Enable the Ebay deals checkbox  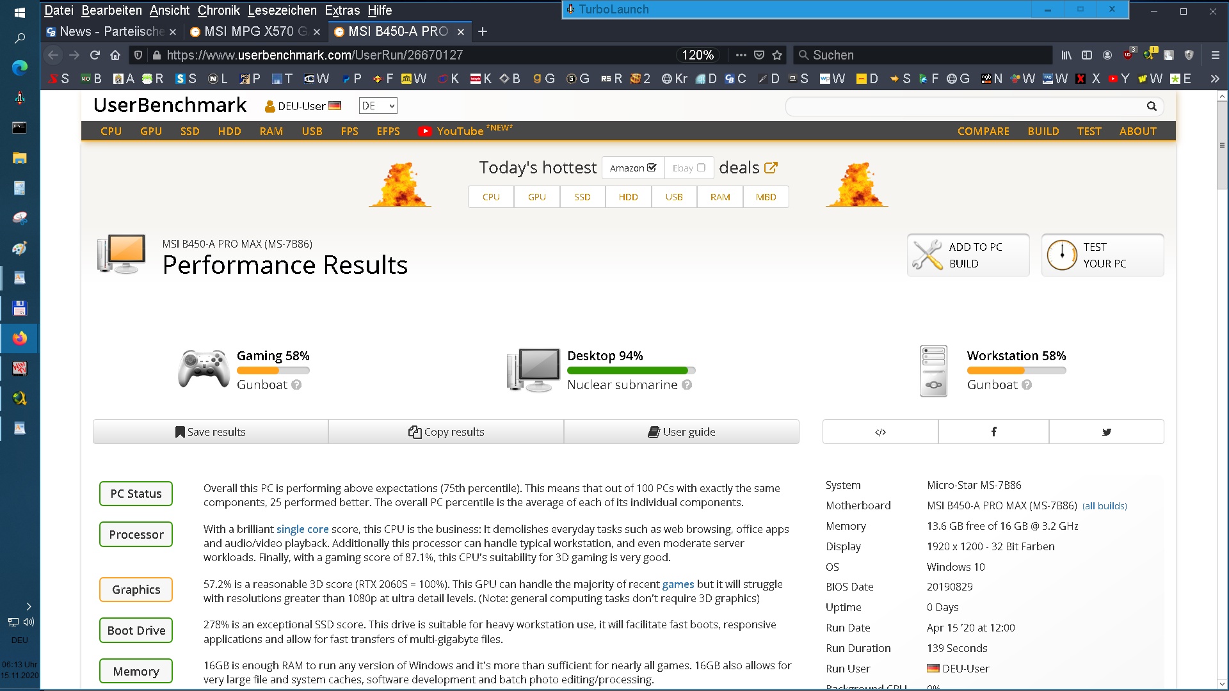pyautogui.click(x=701, y=168)
